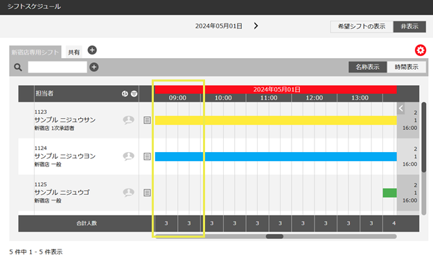This screenshot has width=433, height=264.
Task: Go to next day with the right arrow
Action: click(x=256, y=26)
